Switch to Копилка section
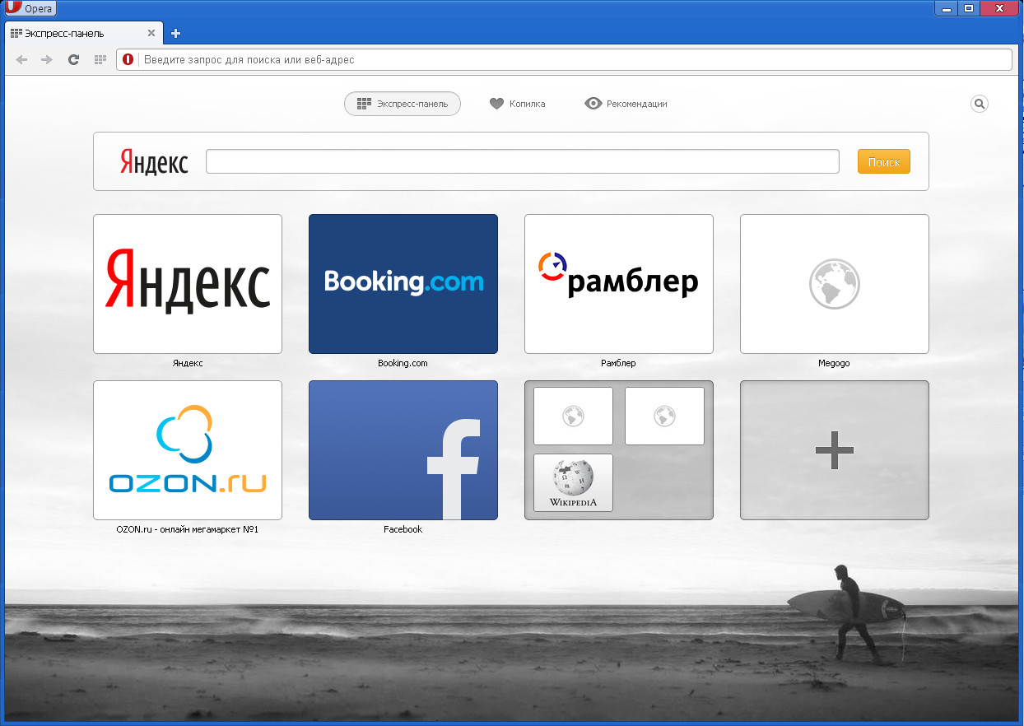1024x726 pixels. [518, 104]
